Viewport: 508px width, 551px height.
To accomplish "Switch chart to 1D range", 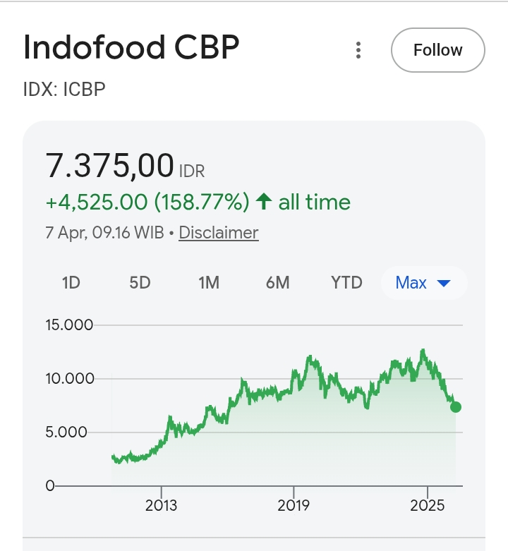I will pos(71,283).
